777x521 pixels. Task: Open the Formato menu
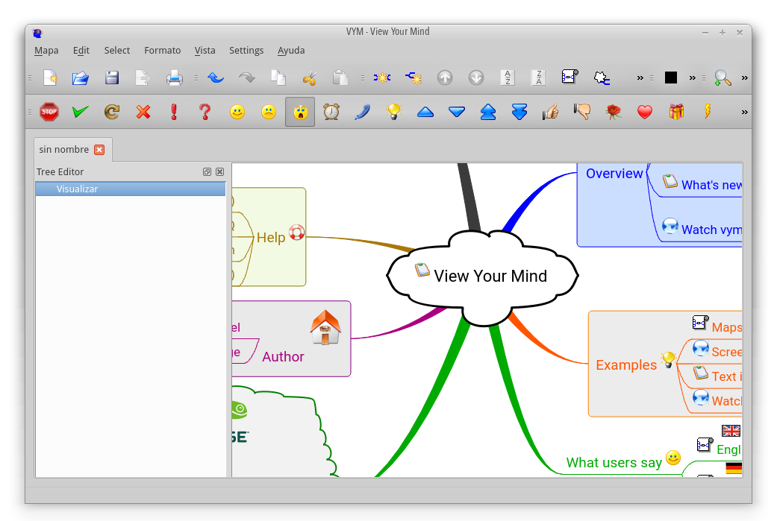pos(163,51)
